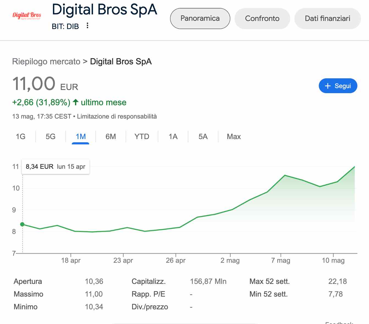Image resolution: width=369 pixels, height=324 pixels.
Task: Open Limitazione di responsabilità disclaimer link
Action: 117,117
